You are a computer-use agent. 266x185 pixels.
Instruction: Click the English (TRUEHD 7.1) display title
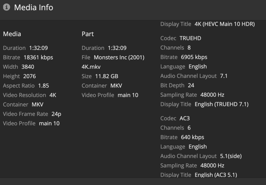tap(221, 104)
